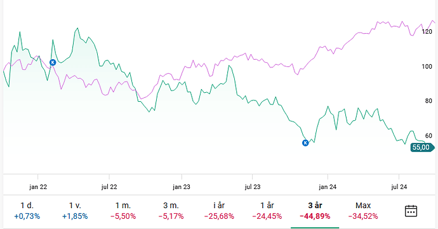Switch to the 1 m. period
This screenshot has width=438, height=229.
click(x=123, y=211)
